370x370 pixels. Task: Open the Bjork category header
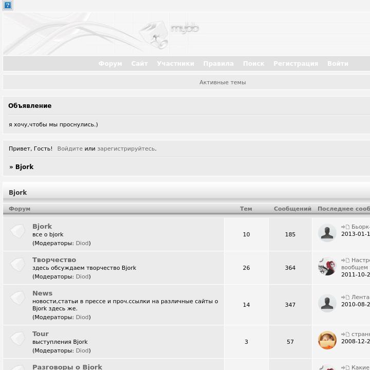coord(17,193)
